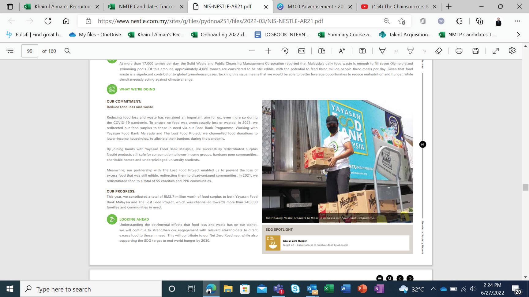Rotate the PDF page
529x297 pixels.
(285, 51)
